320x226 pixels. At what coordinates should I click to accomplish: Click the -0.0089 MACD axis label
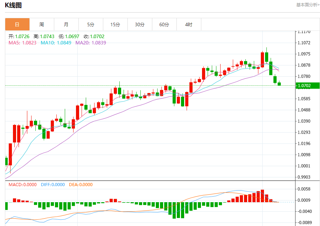pos(304,223)
